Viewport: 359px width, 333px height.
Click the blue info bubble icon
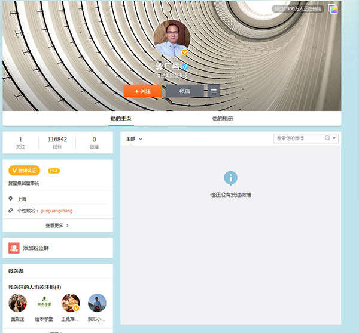click(x=230, y=178)
